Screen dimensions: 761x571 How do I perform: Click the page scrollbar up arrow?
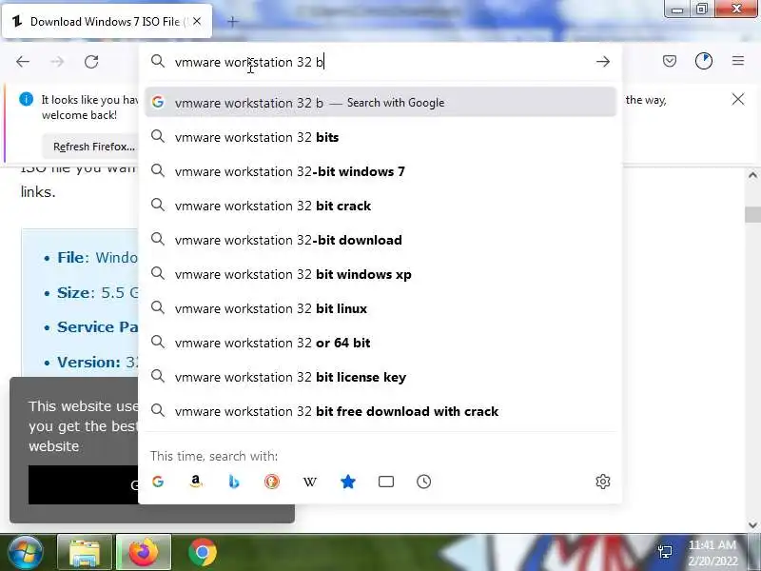(752, 175)
